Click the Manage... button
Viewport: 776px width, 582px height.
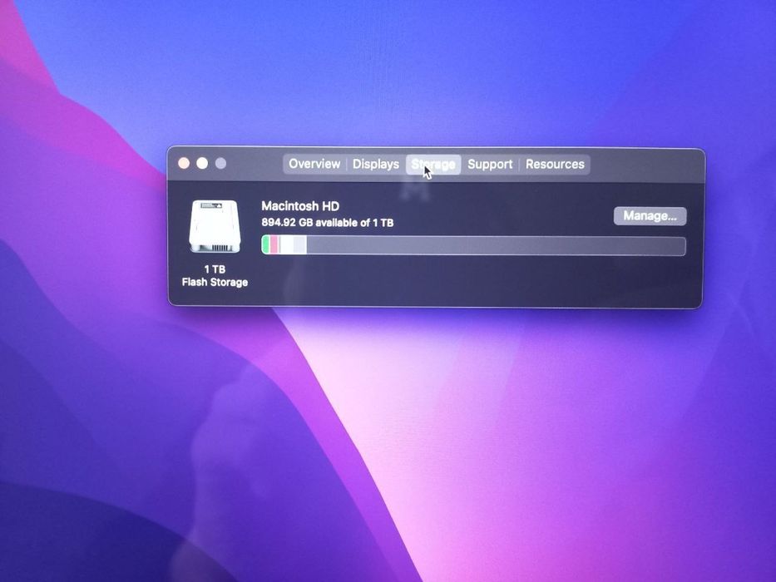(650, 216)
